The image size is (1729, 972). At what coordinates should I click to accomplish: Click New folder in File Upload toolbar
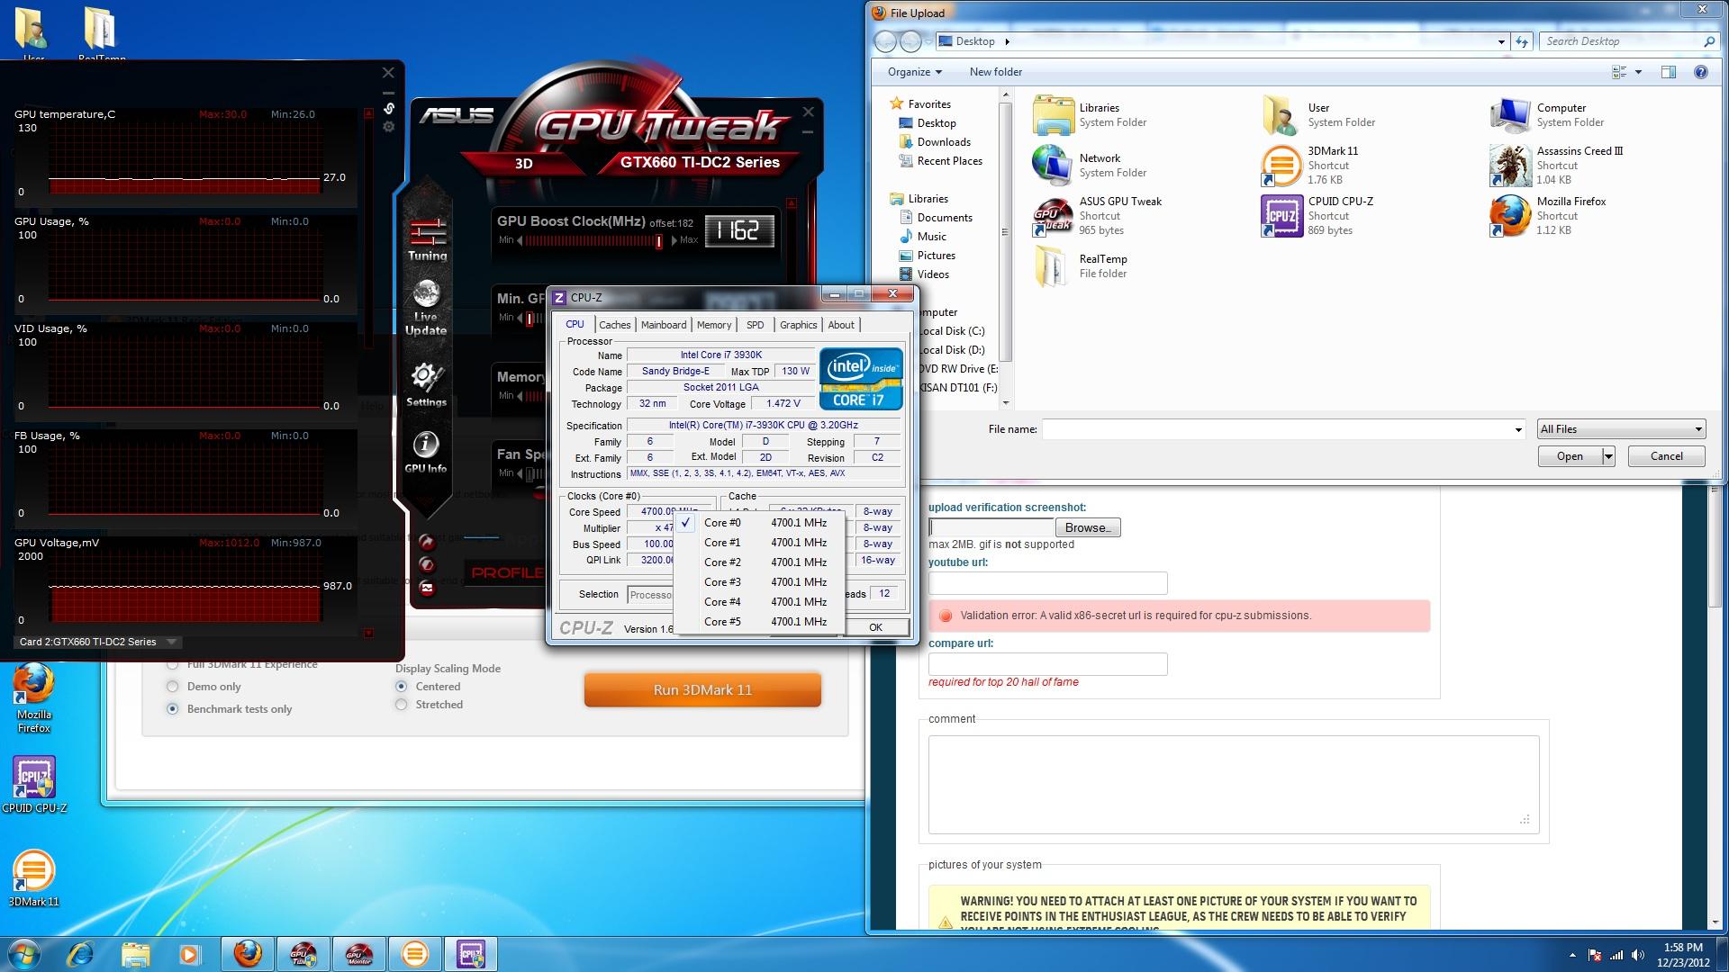tap(996, 72)
